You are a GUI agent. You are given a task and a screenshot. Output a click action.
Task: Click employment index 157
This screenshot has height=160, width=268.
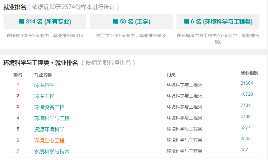tap(244, 150)
